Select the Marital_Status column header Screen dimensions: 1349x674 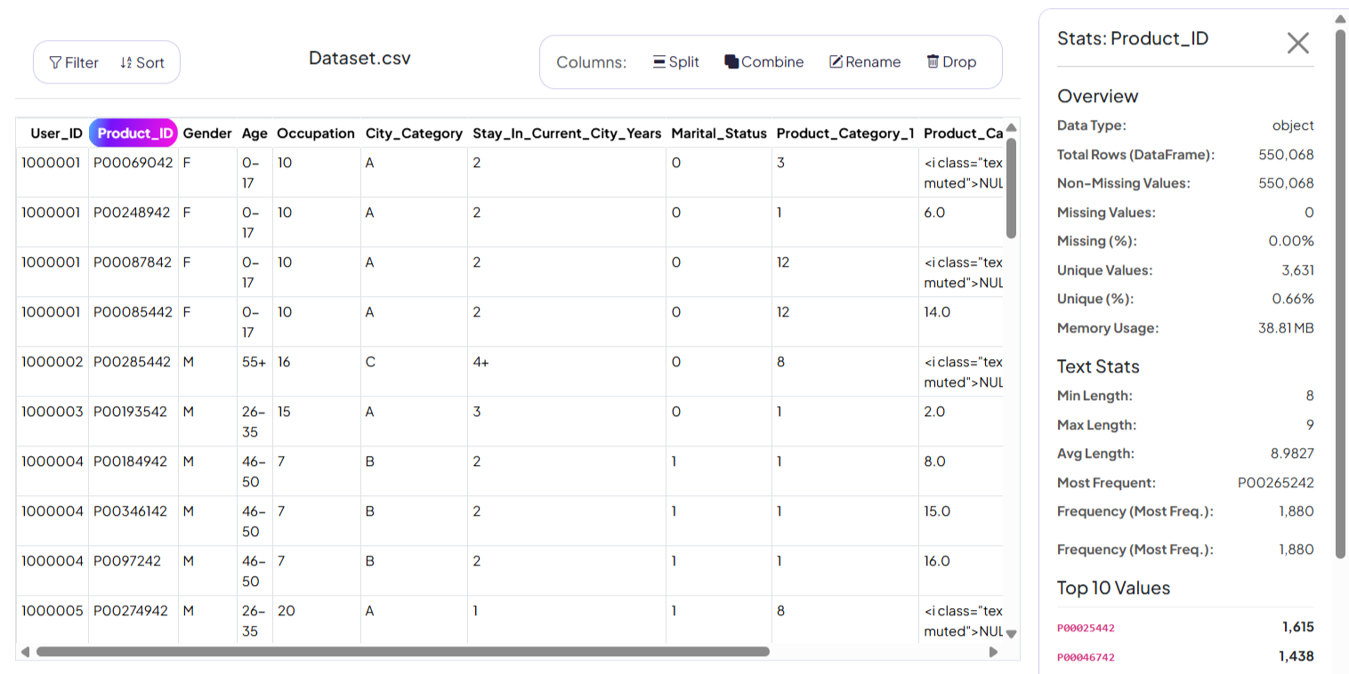click(719, 133)
